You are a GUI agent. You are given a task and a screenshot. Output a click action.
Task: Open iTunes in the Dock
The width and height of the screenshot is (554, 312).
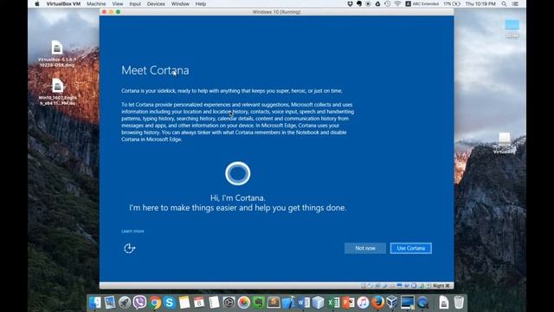[363, 302]
